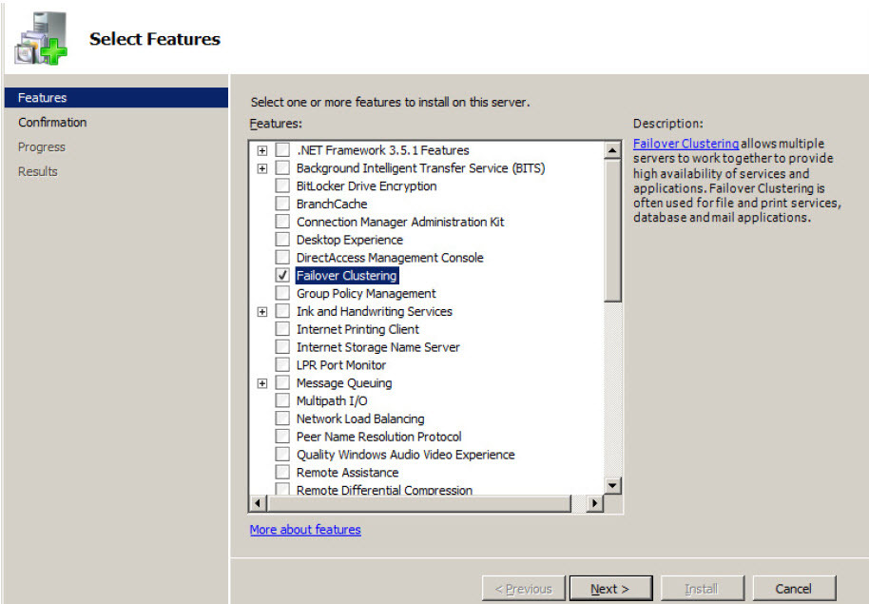Click the Install button
This screenshot has width=869, height=604.
703,589
